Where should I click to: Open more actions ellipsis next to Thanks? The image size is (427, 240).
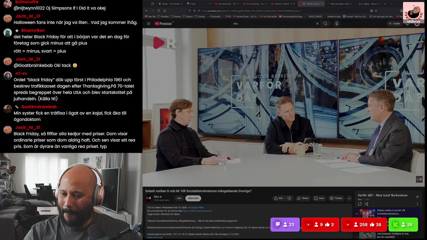point(349,198)
